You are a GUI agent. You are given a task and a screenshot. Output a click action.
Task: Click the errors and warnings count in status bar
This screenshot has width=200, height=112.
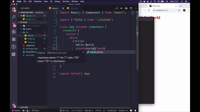[26, 110]
